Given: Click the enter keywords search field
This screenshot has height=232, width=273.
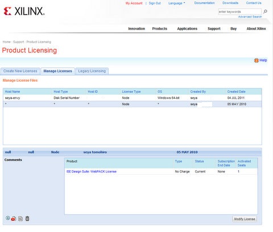Looking at the screenshot, I should tap(240, 12).
